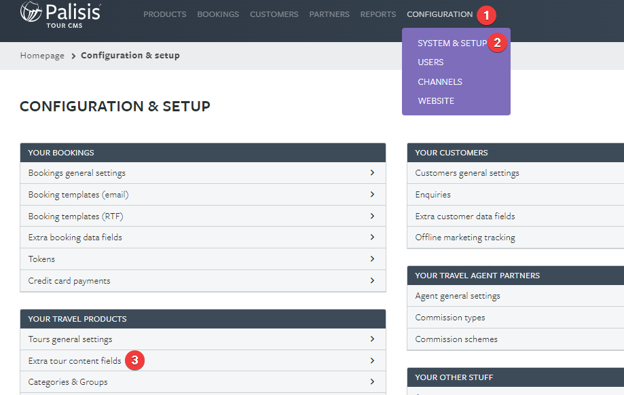The image size is (624, 395).
Task: Select Channels from Configuration dropdown
Action: tap(440, 82)
